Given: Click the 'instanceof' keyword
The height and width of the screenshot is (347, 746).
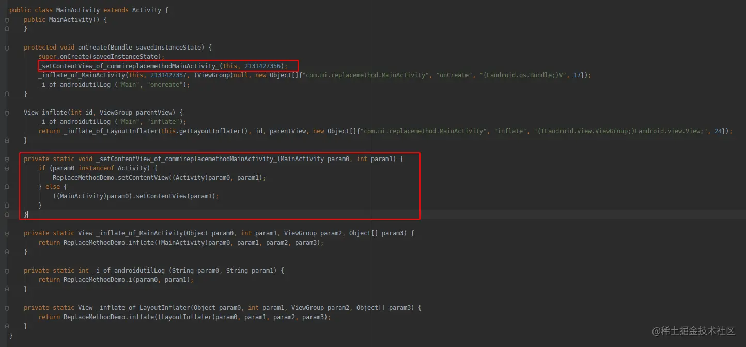Looking at the screenshot, I should pyautogui.click(x=96, y=168).
